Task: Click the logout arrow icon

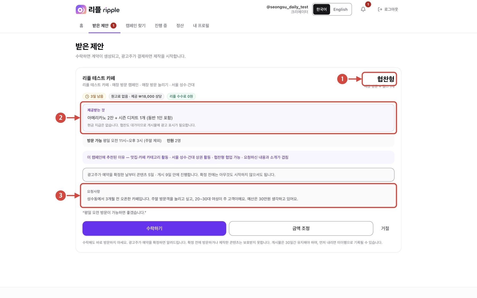Action: pos(380,9)
